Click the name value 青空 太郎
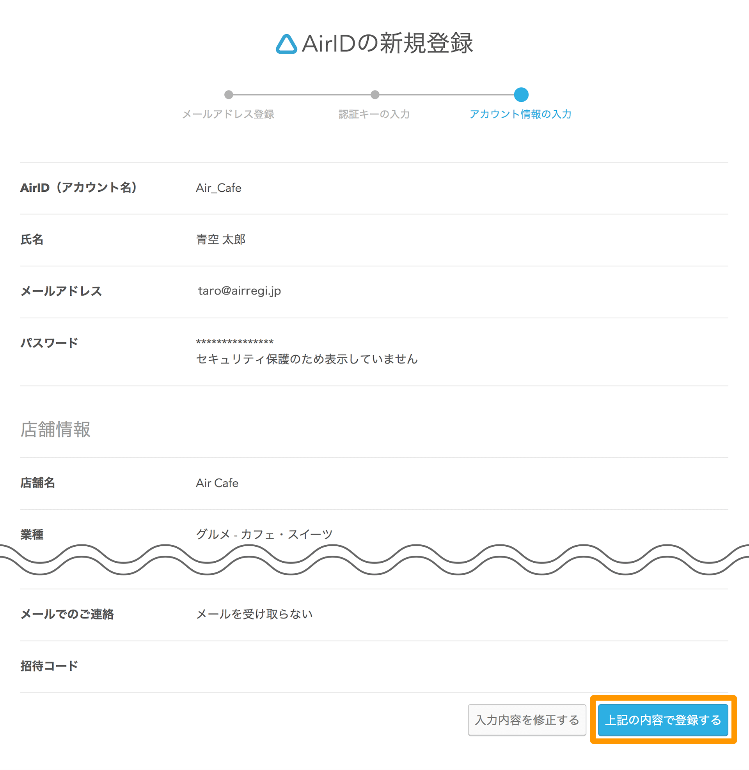 [x=221, y=239]
